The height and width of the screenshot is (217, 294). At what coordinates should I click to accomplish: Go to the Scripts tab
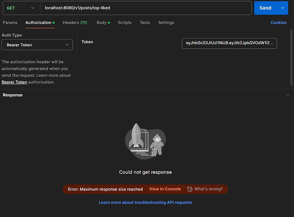click(125, 23)
